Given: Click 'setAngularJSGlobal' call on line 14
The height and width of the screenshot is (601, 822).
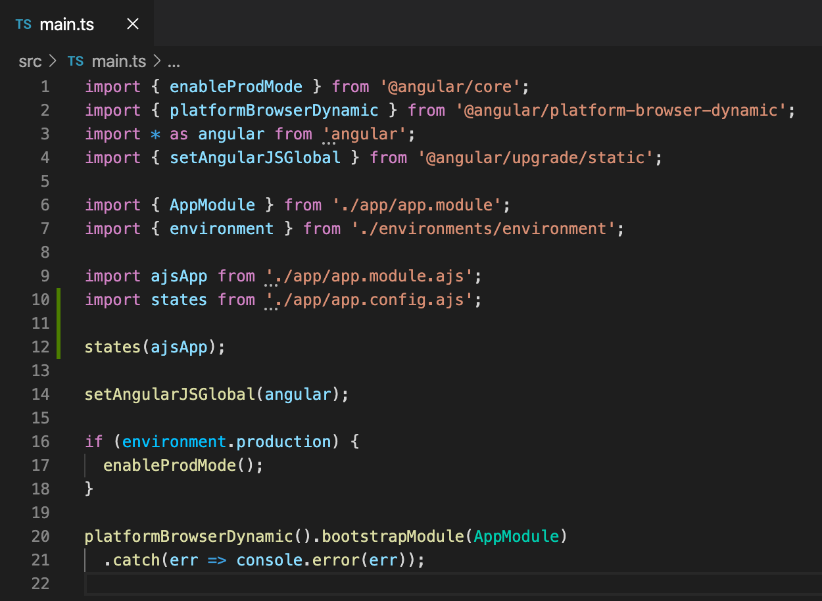Looking at the screenshot, I should [170, 395].
